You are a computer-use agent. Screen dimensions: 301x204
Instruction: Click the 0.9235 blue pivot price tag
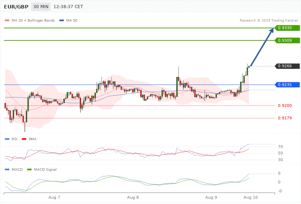coord(287,85)
